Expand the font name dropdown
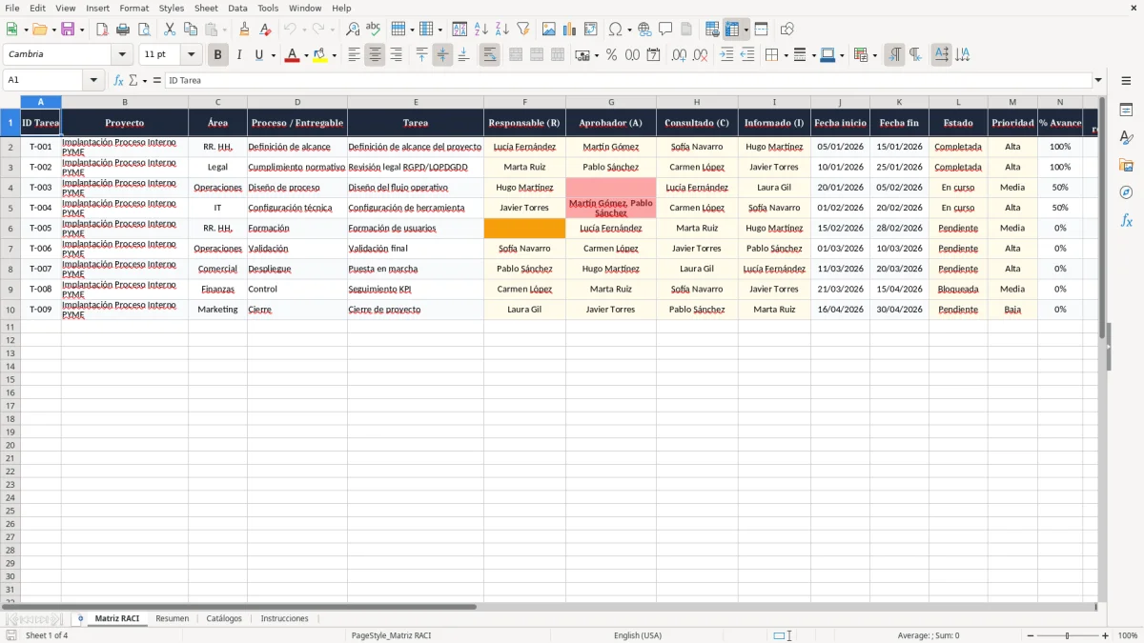The image size is (1144, 643). (122, 55)
